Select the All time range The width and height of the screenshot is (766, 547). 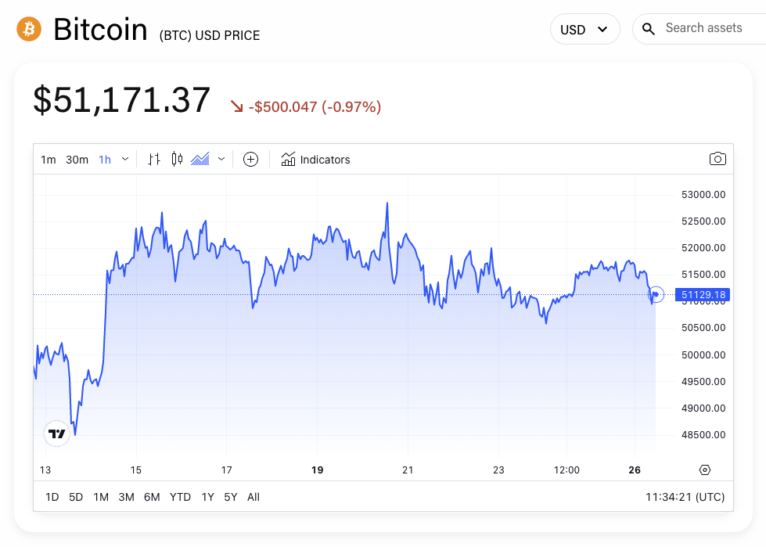coord(253,496)
